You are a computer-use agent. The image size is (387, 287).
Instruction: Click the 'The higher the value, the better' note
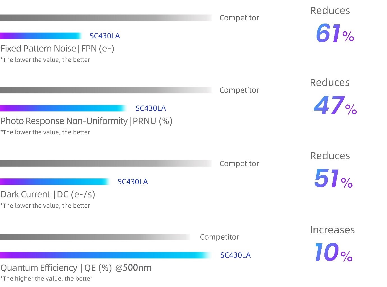[x=46, y=279]
